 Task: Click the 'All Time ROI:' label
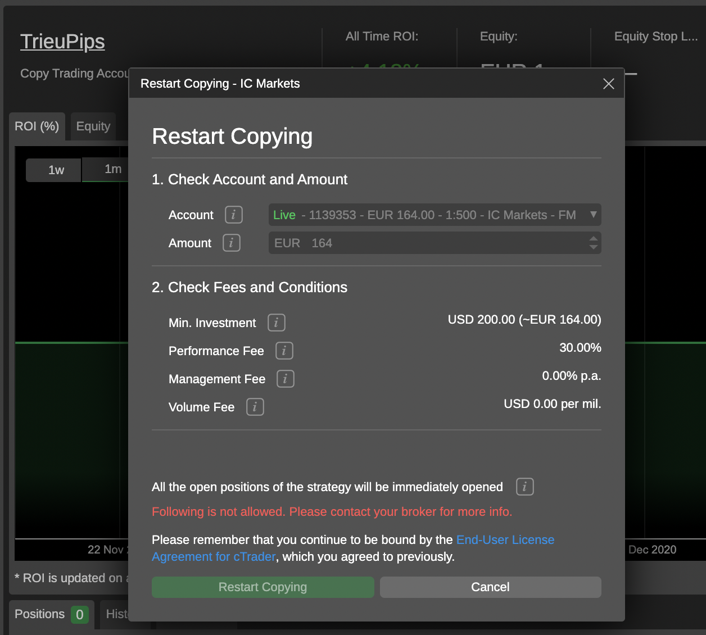pyautogui.click(x=382, y=37)
